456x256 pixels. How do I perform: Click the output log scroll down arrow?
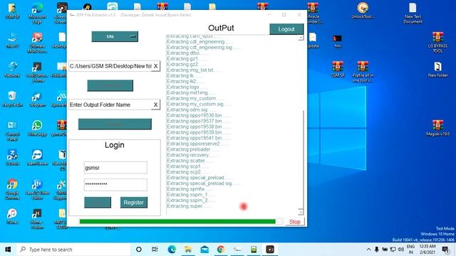[301, 212]
